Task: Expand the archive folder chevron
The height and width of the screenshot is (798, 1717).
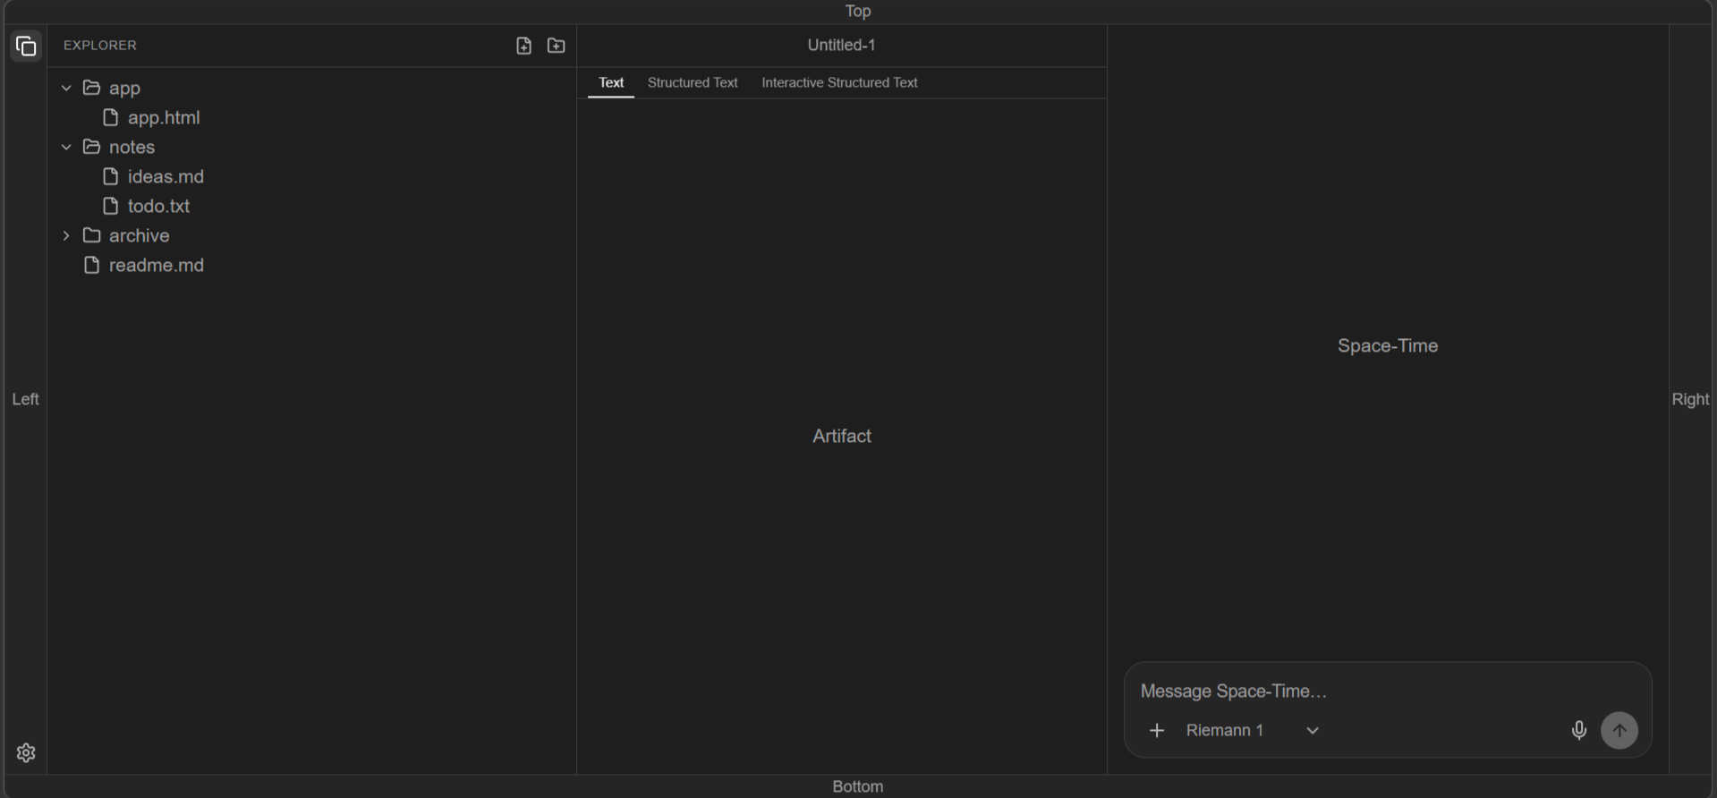Action: coord(66,235)
